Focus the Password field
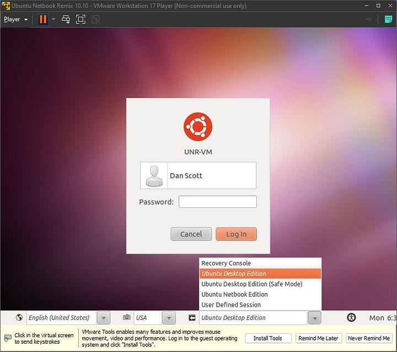This screenshot has width=397, height=352. (x=217, y=202)
